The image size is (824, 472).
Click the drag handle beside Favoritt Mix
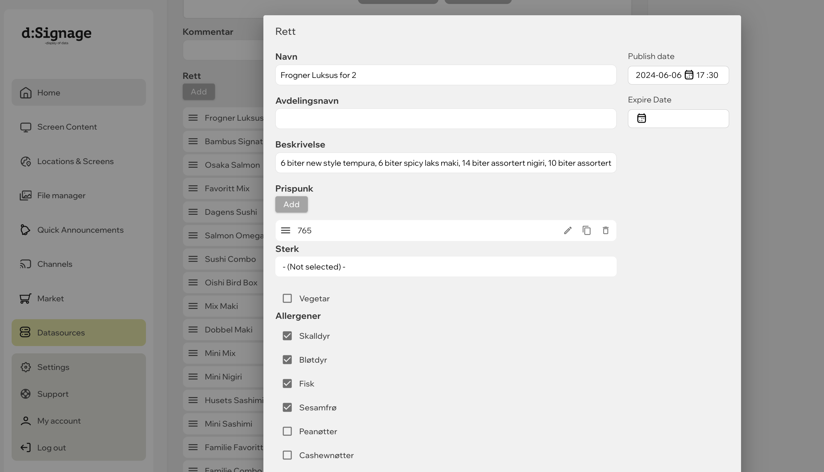193,188
